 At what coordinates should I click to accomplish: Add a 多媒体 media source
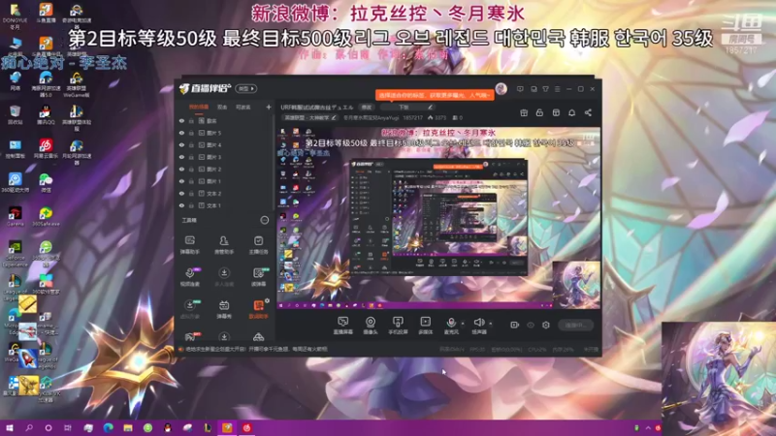click(425, 326)
